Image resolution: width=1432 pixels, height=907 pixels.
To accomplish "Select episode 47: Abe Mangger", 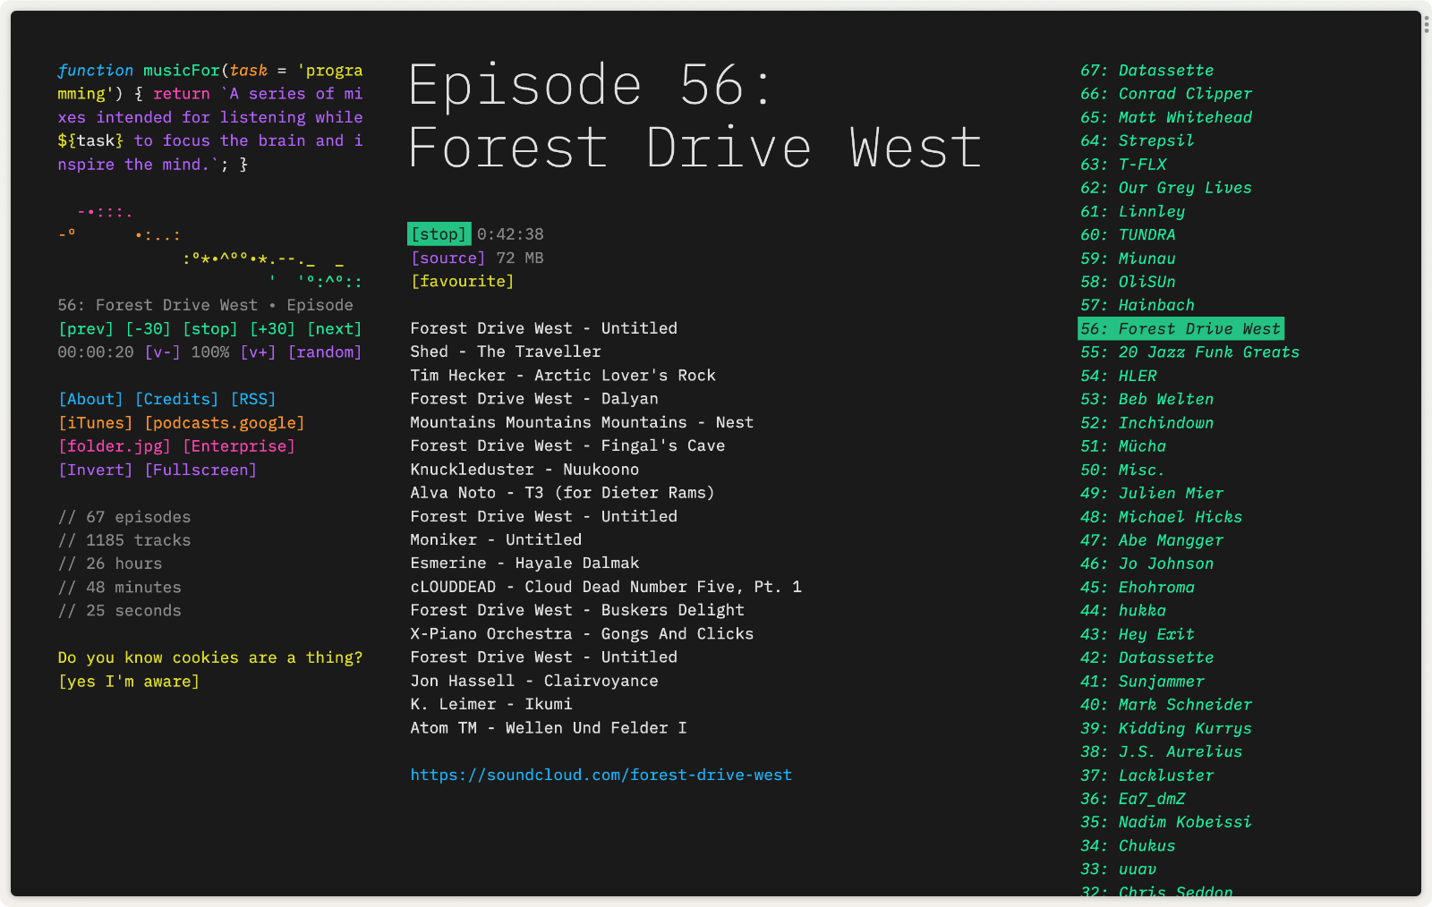I will pyautogui.click(x=1152, y=540).
